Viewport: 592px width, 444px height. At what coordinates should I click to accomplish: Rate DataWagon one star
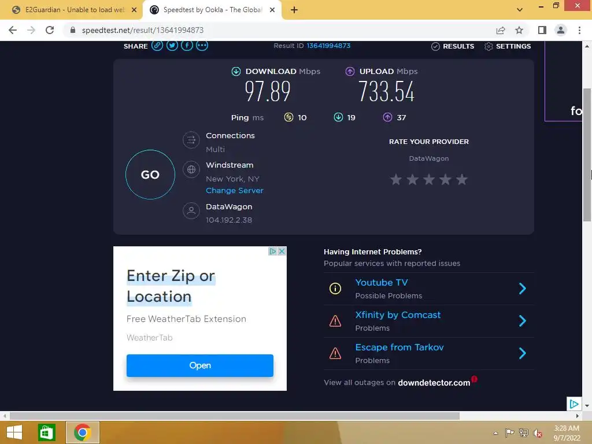coord(395,179)
